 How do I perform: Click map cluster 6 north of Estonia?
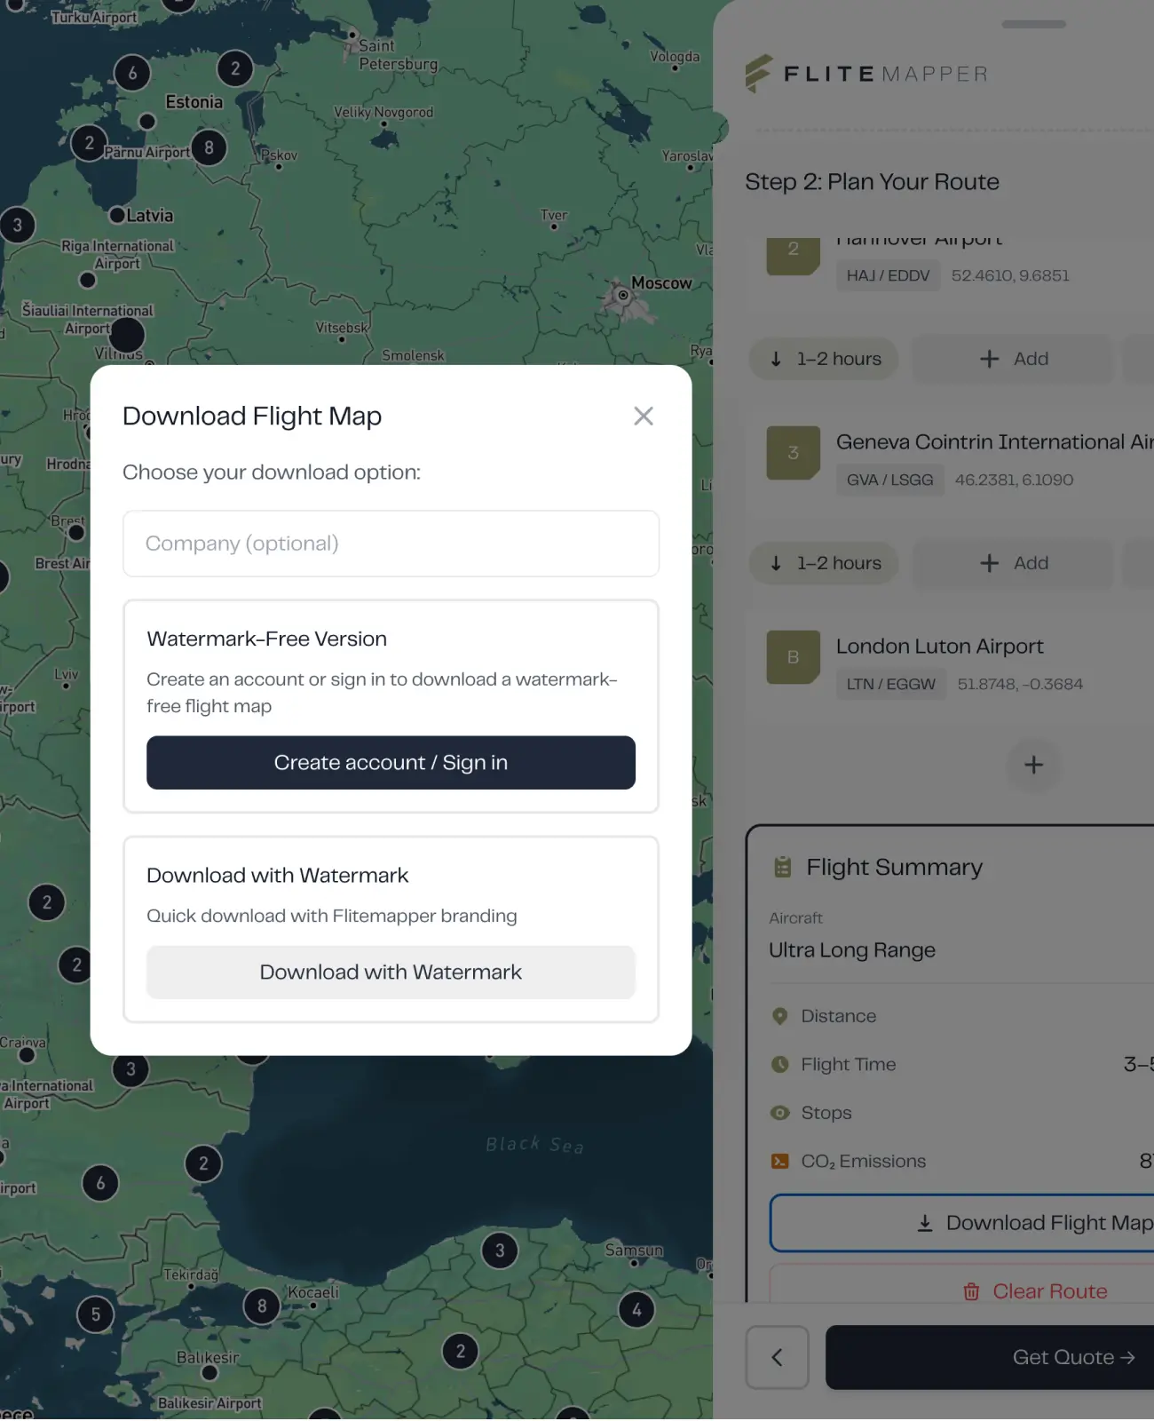[x=132, y=73]
